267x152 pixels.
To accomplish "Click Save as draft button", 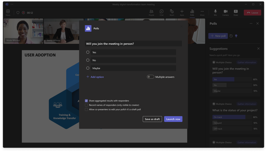I will pyautogui.click(x=152, y=119).
